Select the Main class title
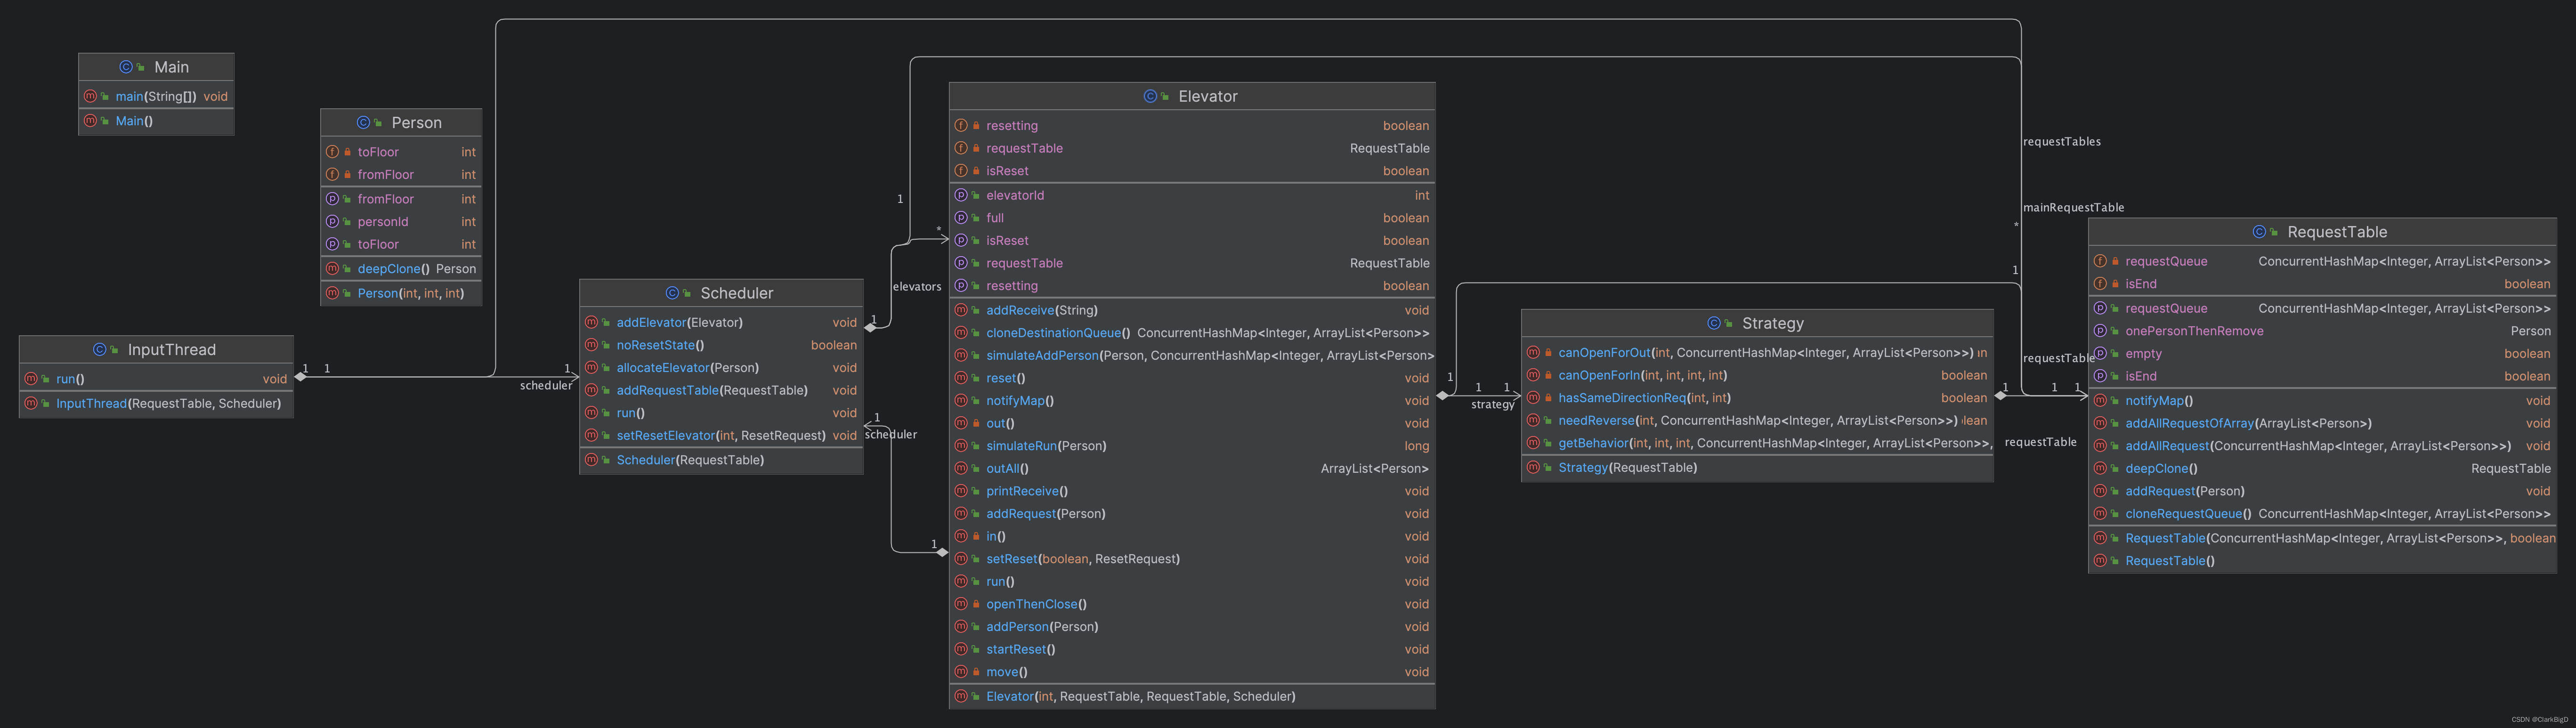The width and height of the screenshot is (2576, 728). (x=172, y=67)
